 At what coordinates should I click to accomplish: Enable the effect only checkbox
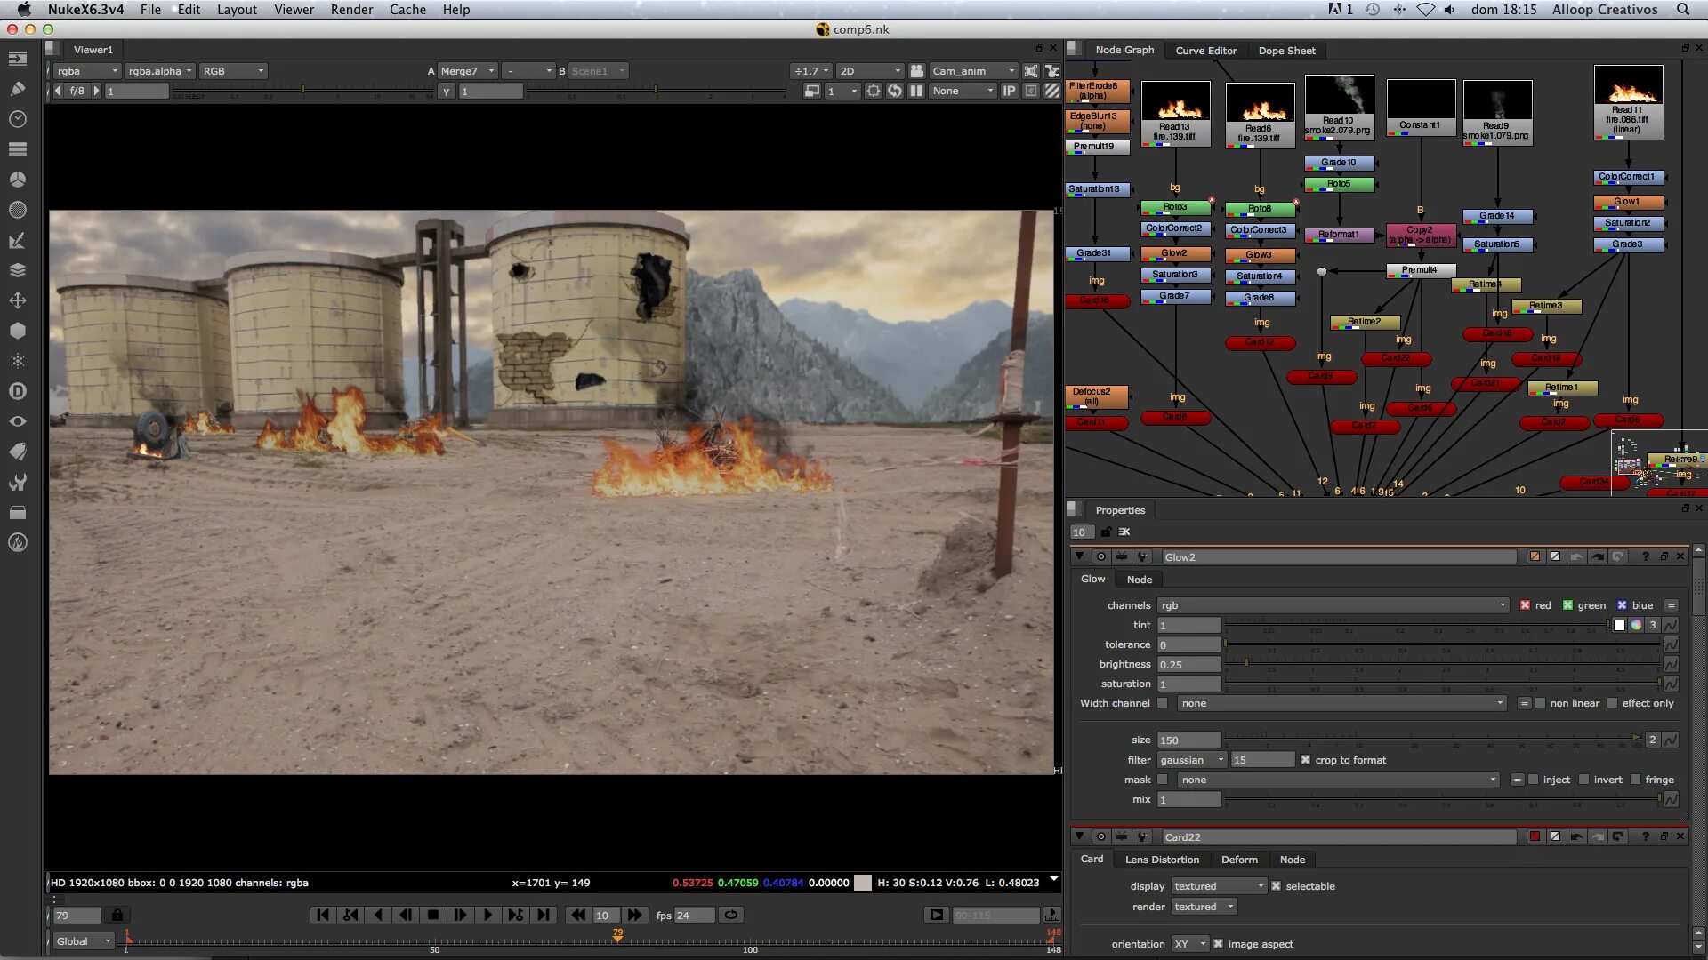(1612, 703)
